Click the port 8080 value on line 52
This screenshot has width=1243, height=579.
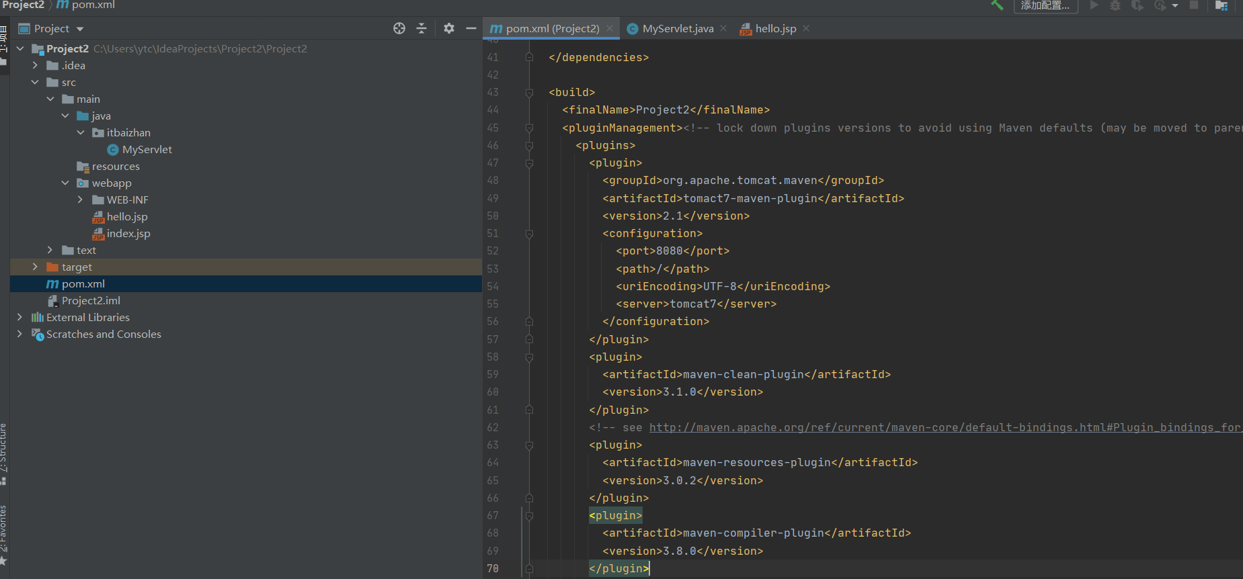(x=669, y=251)
